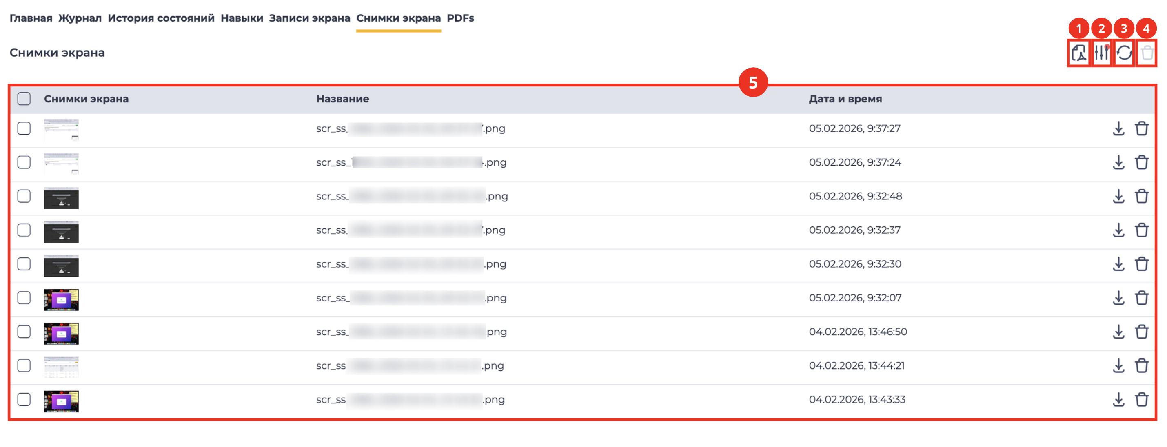
Task: Delete screenshot from 05.02.2026, 9:32:37
Action: tap(1142, 230)
